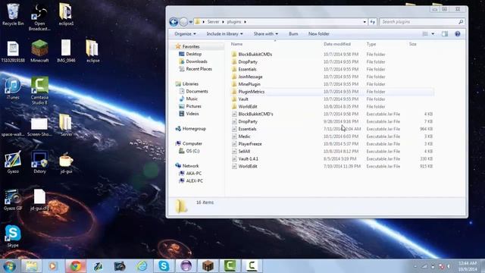Click the plugins breadcrumb in address bar
The image size is (485, 273).
click(x=234, y=22)
